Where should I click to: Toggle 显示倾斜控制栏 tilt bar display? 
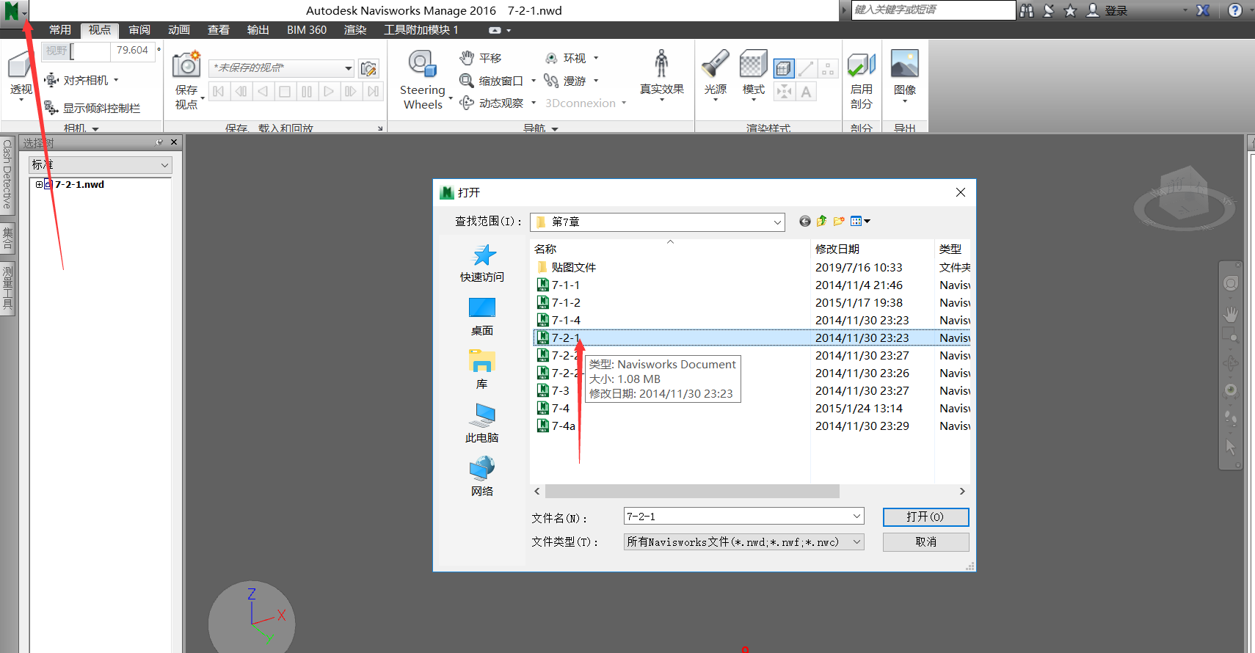point(92,108)
